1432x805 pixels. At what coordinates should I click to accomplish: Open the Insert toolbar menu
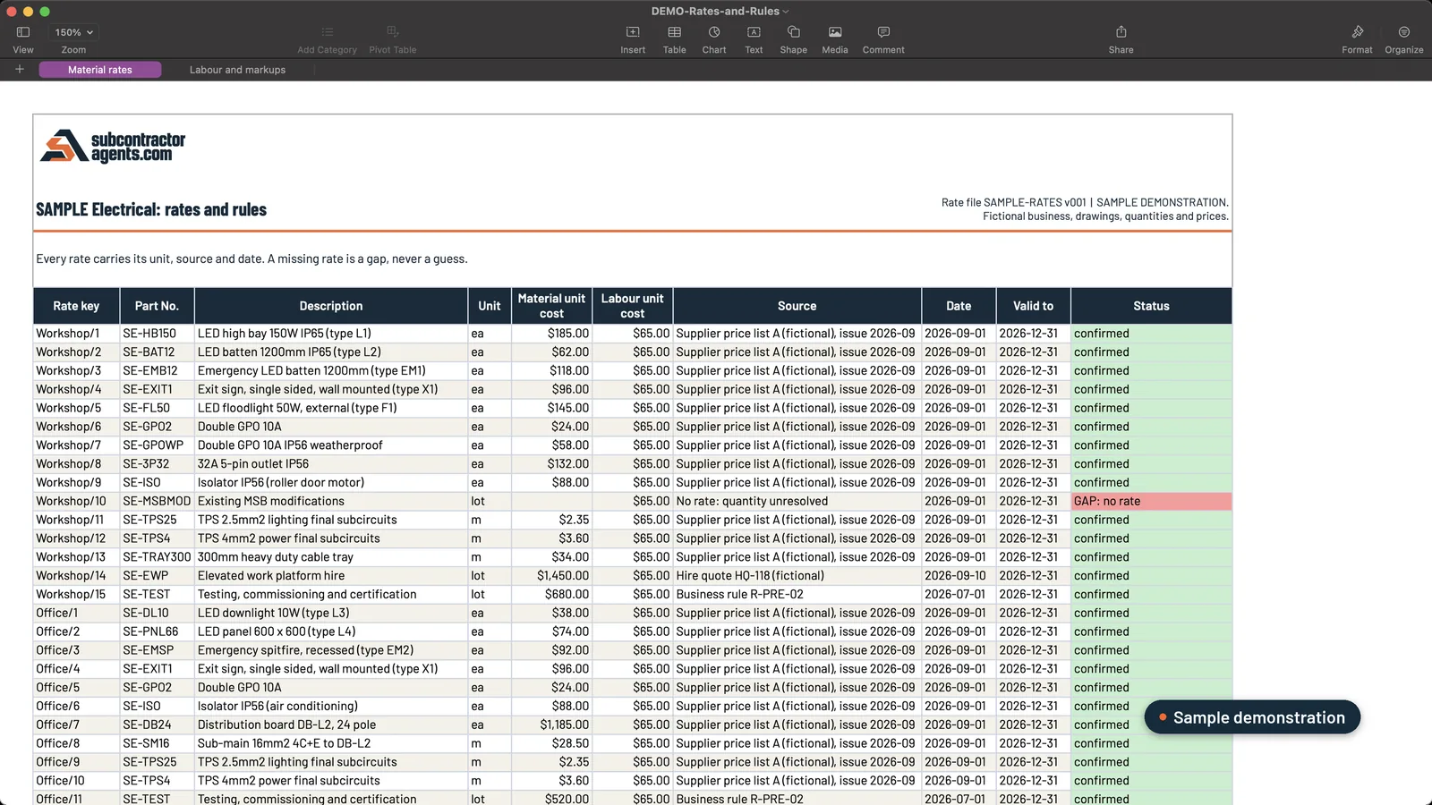(x=633, y=32)
